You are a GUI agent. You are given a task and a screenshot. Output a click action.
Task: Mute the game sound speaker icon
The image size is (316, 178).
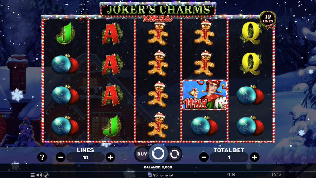(x=39, y=175)
